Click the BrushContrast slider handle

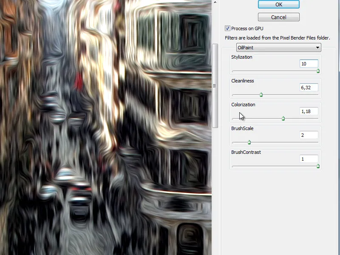click(318, 166)
